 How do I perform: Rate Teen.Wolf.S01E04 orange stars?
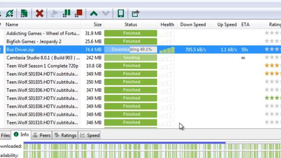click(x=273, y=73)
